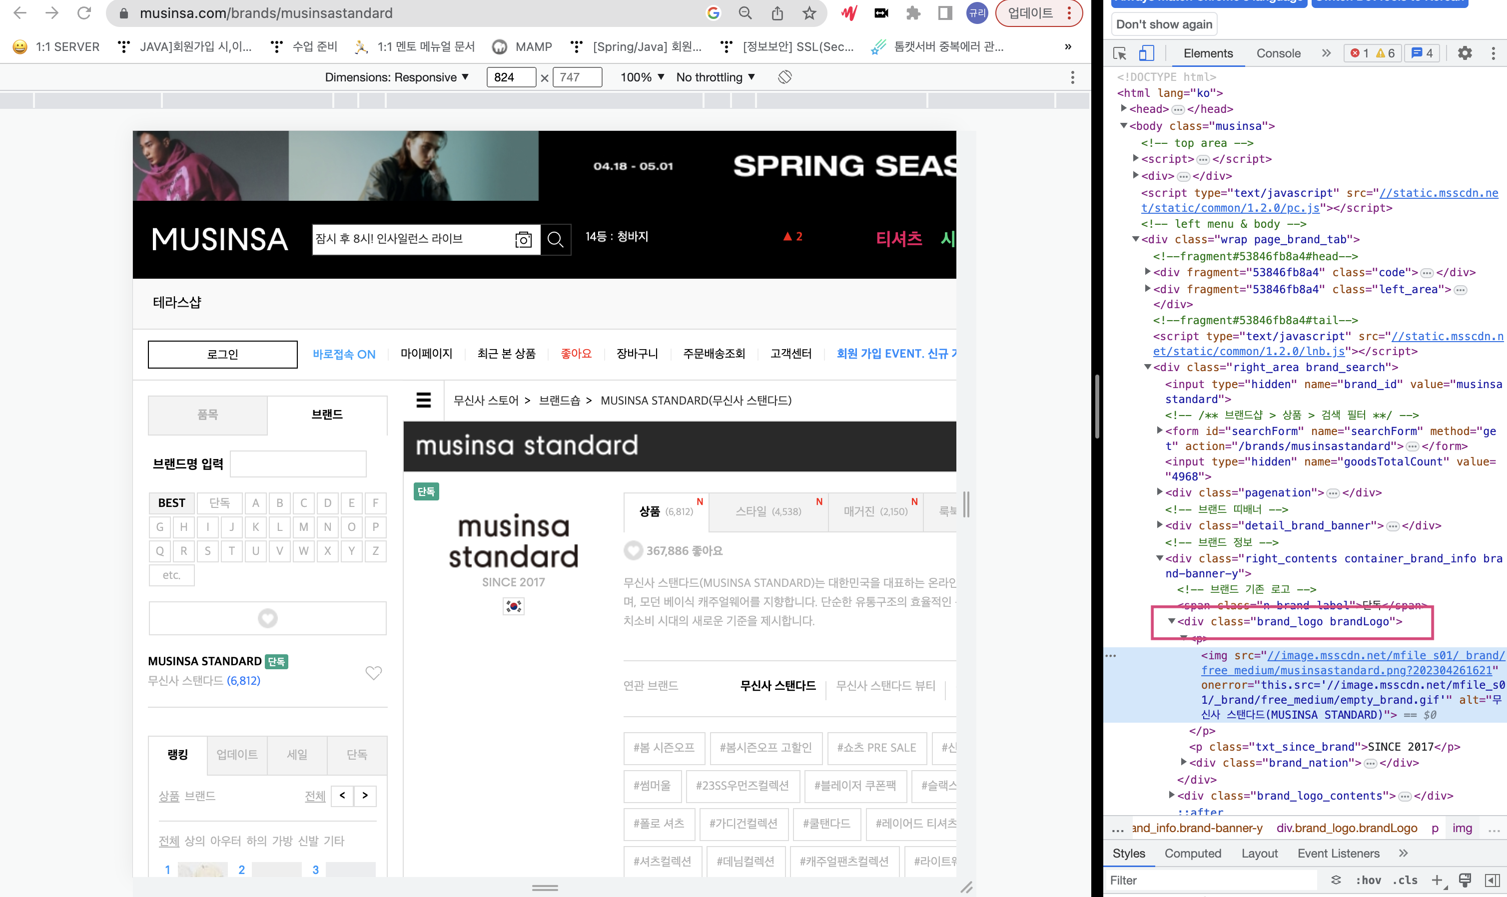This screenshot has height=897, width=1507.
Task: Click the large heart button under alphabet filters
Action: (x=267, y=618)
